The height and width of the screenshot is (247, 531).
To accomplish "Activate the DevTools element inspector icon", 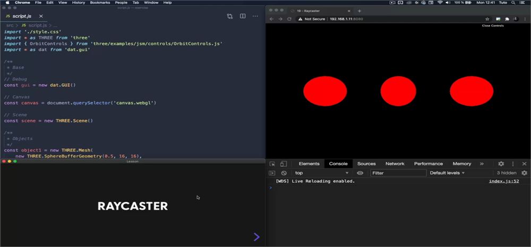I will pyautogui.click(x=272, y=164).
